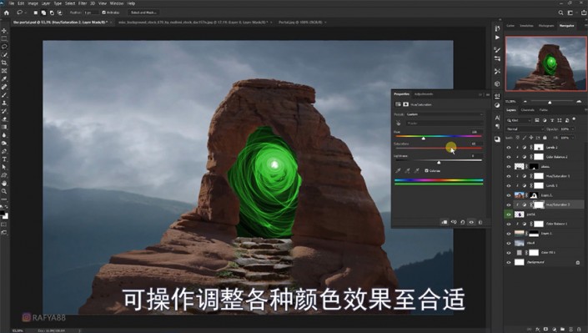The image size is (588, 333).
Task: Switch to the Channels tab
Action: coord(528,110)
